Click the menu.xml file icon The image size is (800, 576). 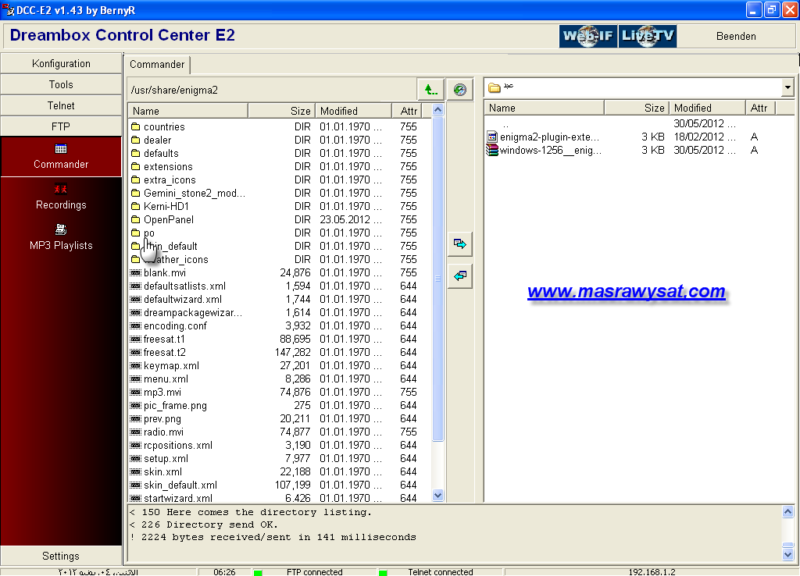(x=135, y=379)
